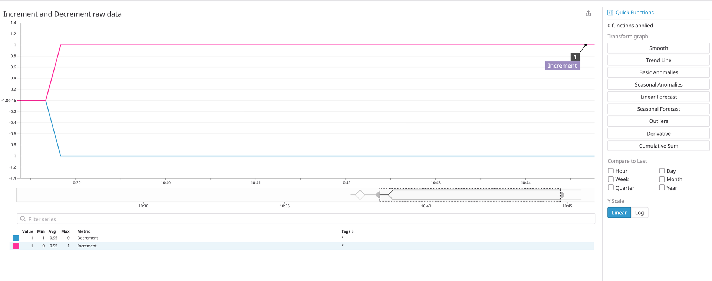Click the right handle of time range selector
Viewport: 712px width, 281px height.
(x=562, y=195)
